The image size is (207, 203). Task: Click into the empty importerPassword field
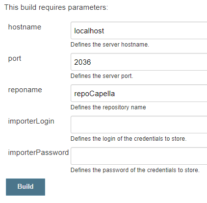pos(139,156)
